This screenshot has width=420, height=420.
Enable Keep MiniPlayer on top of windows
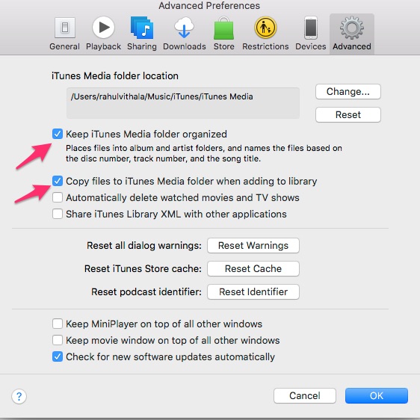click(58, 324)
